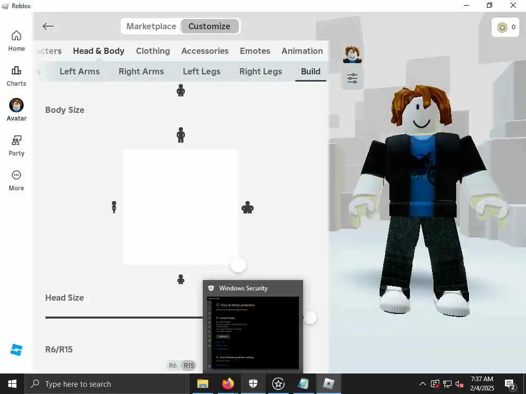The image size is (526, 394).
Task: Select the R15 avatar type
Action: (x=189, y=365)
